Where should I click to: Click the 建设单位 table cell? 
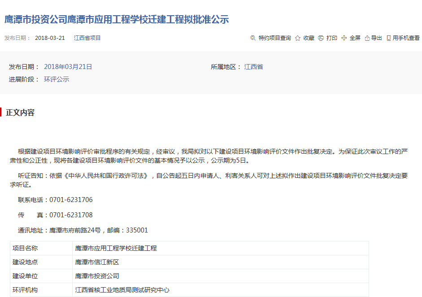coord(41,276)
